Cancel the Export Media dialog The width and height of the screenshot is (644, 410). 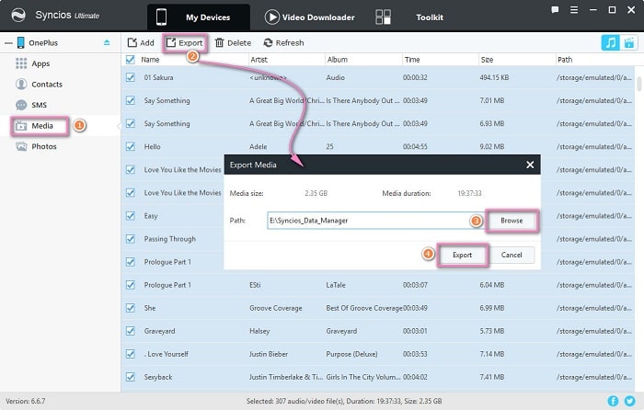[x=512, y=255]
